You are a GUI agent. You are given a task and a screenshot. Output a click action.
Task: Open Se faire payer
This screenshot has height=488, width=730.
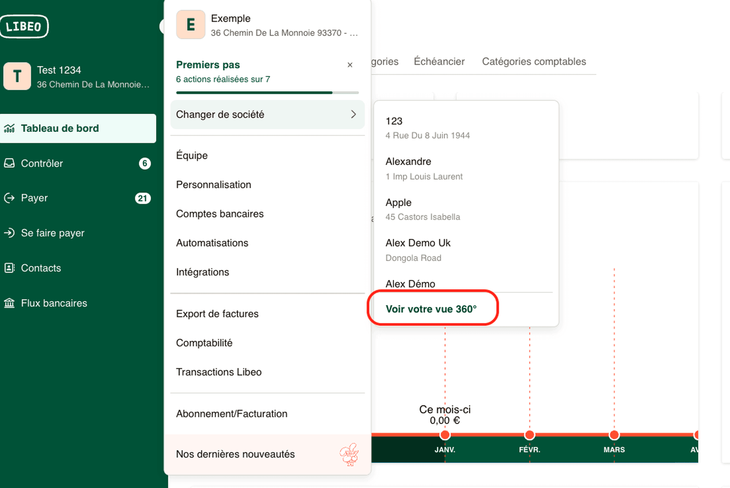tap(52, 233)
